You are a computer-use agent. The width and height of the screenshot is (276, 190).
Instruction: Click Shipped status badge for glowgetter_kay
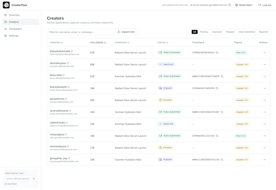click(x=165, y=160)
